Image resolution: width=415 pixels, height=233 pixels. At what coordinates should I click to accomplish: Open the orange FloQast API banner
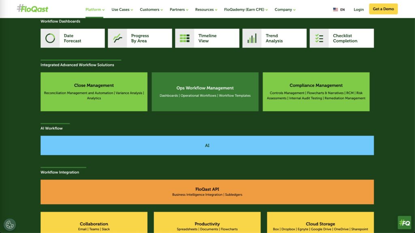click(x=207, y=192)
